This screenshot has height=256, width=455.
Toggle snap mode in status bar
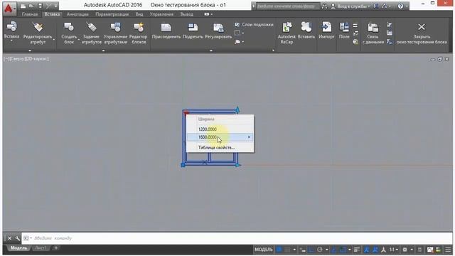287,250
